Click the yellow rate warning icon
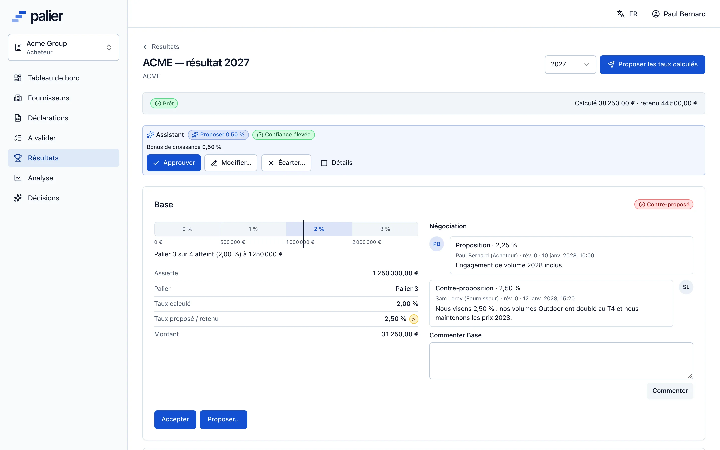The image size is (720, 450). click(x=414, y=319)
